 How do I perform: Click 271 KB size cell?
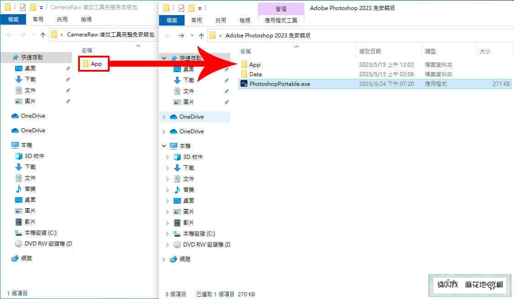(x=501, y=84)
